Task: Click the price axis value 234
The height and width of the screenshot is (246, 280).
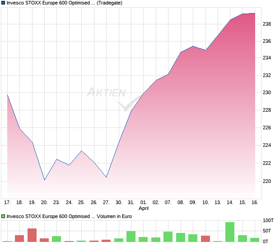Action: 267,58
